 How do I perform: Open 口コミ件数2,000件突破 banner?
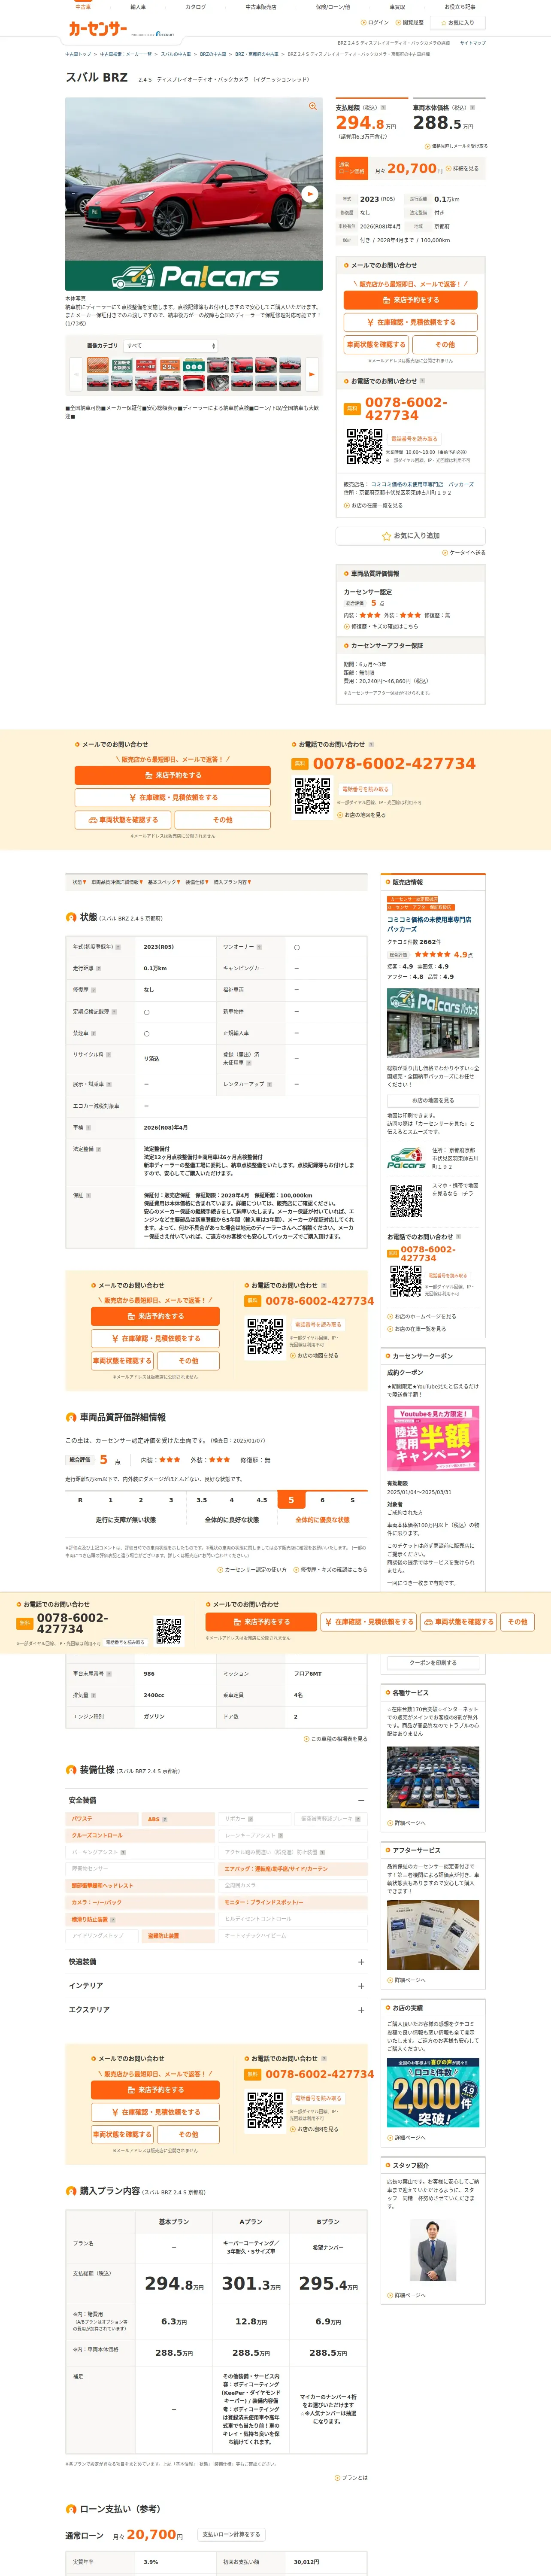(x=432, y=2093)
